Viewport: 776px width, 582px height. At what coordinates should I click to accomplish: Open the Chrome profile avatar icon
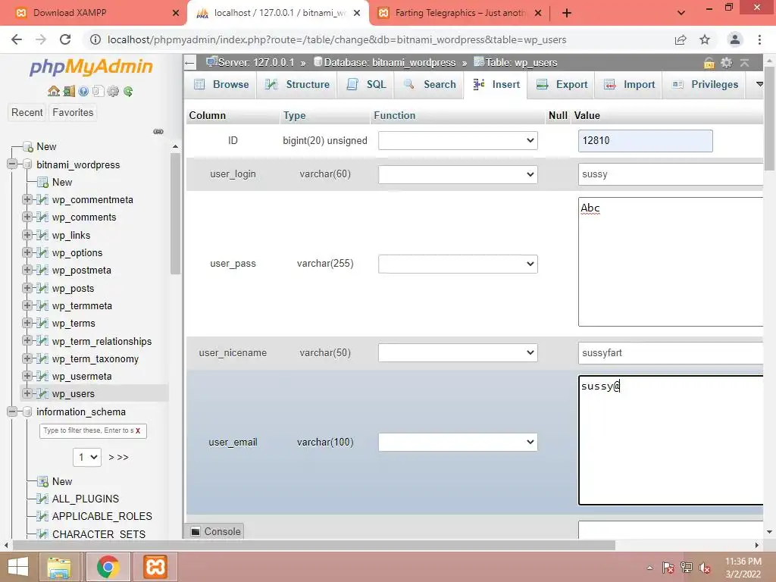pos(734,39)
